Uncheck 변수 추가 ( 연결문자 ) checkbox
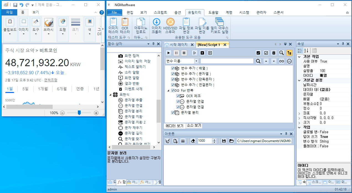The height and width of the screenshot is (193, 352). (173, 85)
